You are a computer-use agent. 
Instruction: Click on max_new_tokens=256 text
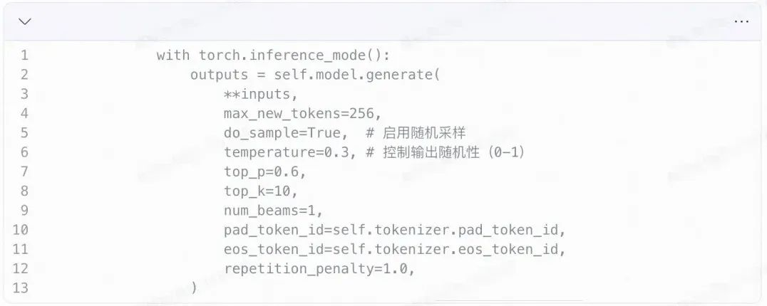(303, 114)
